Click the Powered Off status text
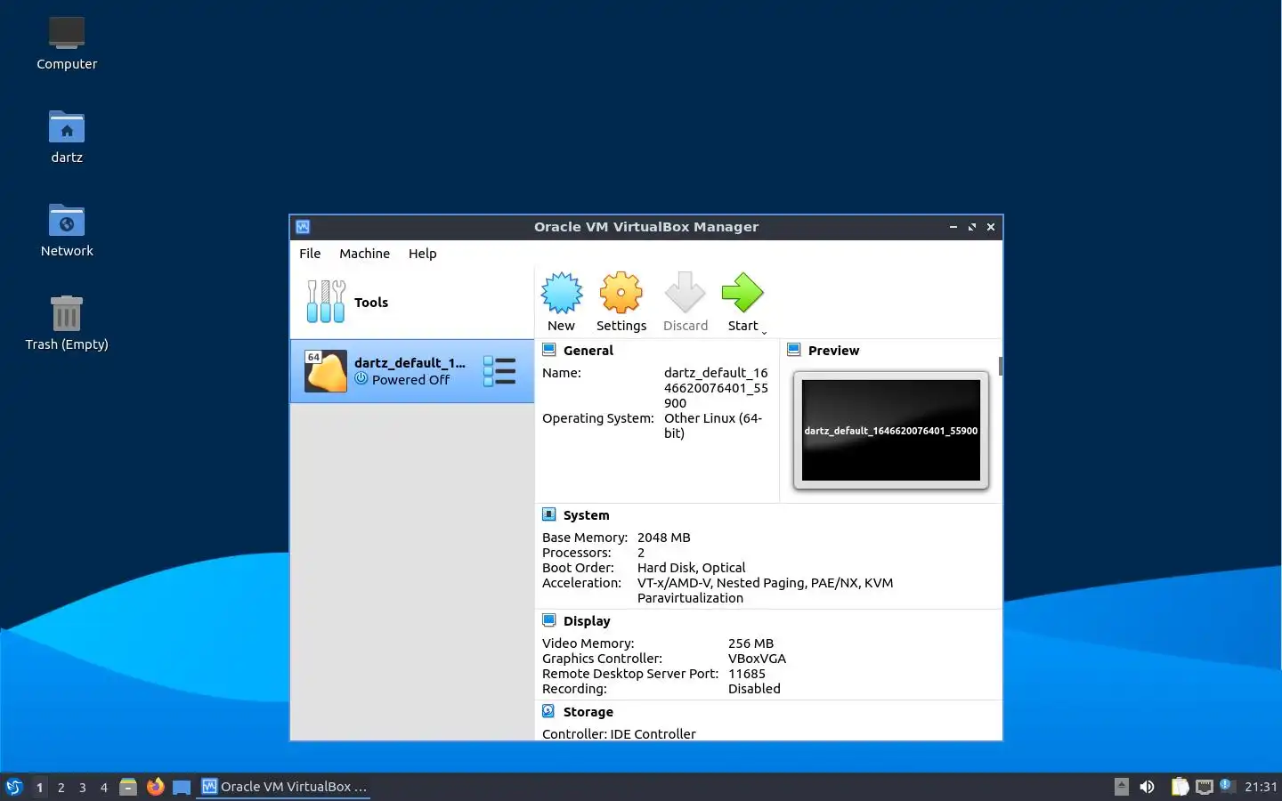This screenshot has width=1282, height=801. [x=410, y=380]
